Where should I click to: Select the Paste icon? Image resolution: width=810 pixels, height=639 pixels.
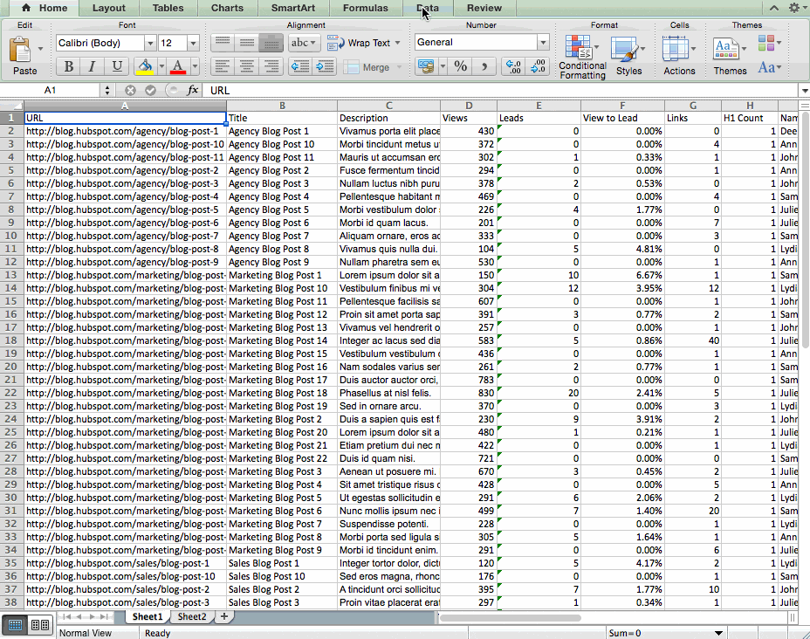click(19, 51)
